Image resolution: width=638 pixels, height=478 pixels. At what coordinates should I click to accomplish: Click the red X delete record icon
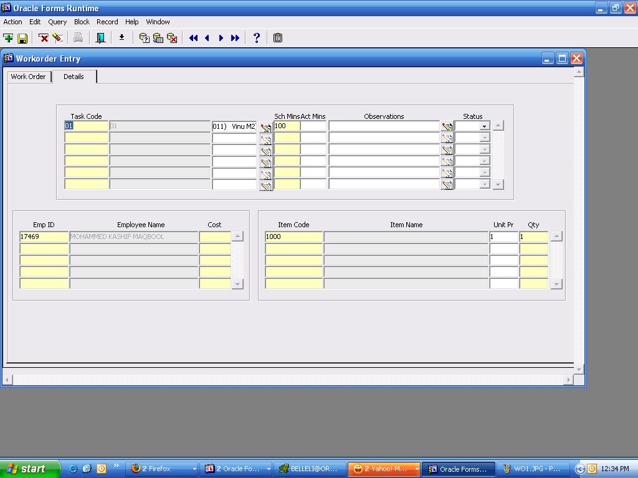[44, 38]
